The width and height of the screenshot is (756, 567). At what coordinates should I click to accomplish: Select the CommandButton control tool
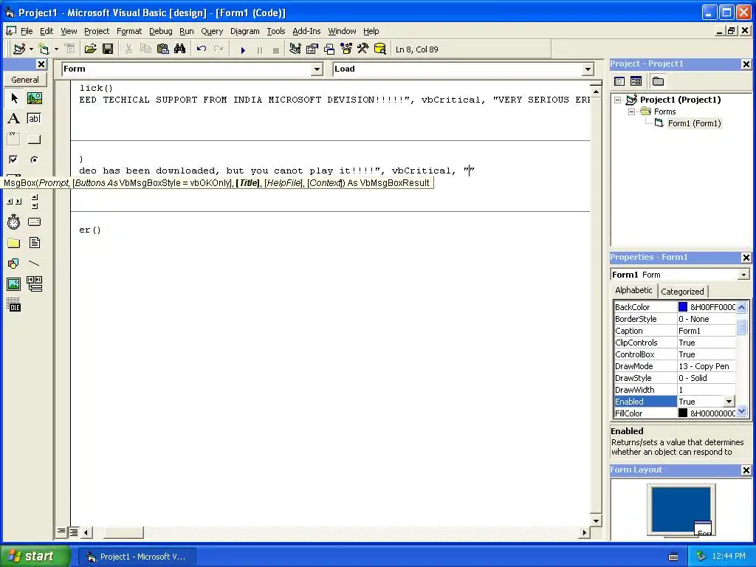click(34, 140)
